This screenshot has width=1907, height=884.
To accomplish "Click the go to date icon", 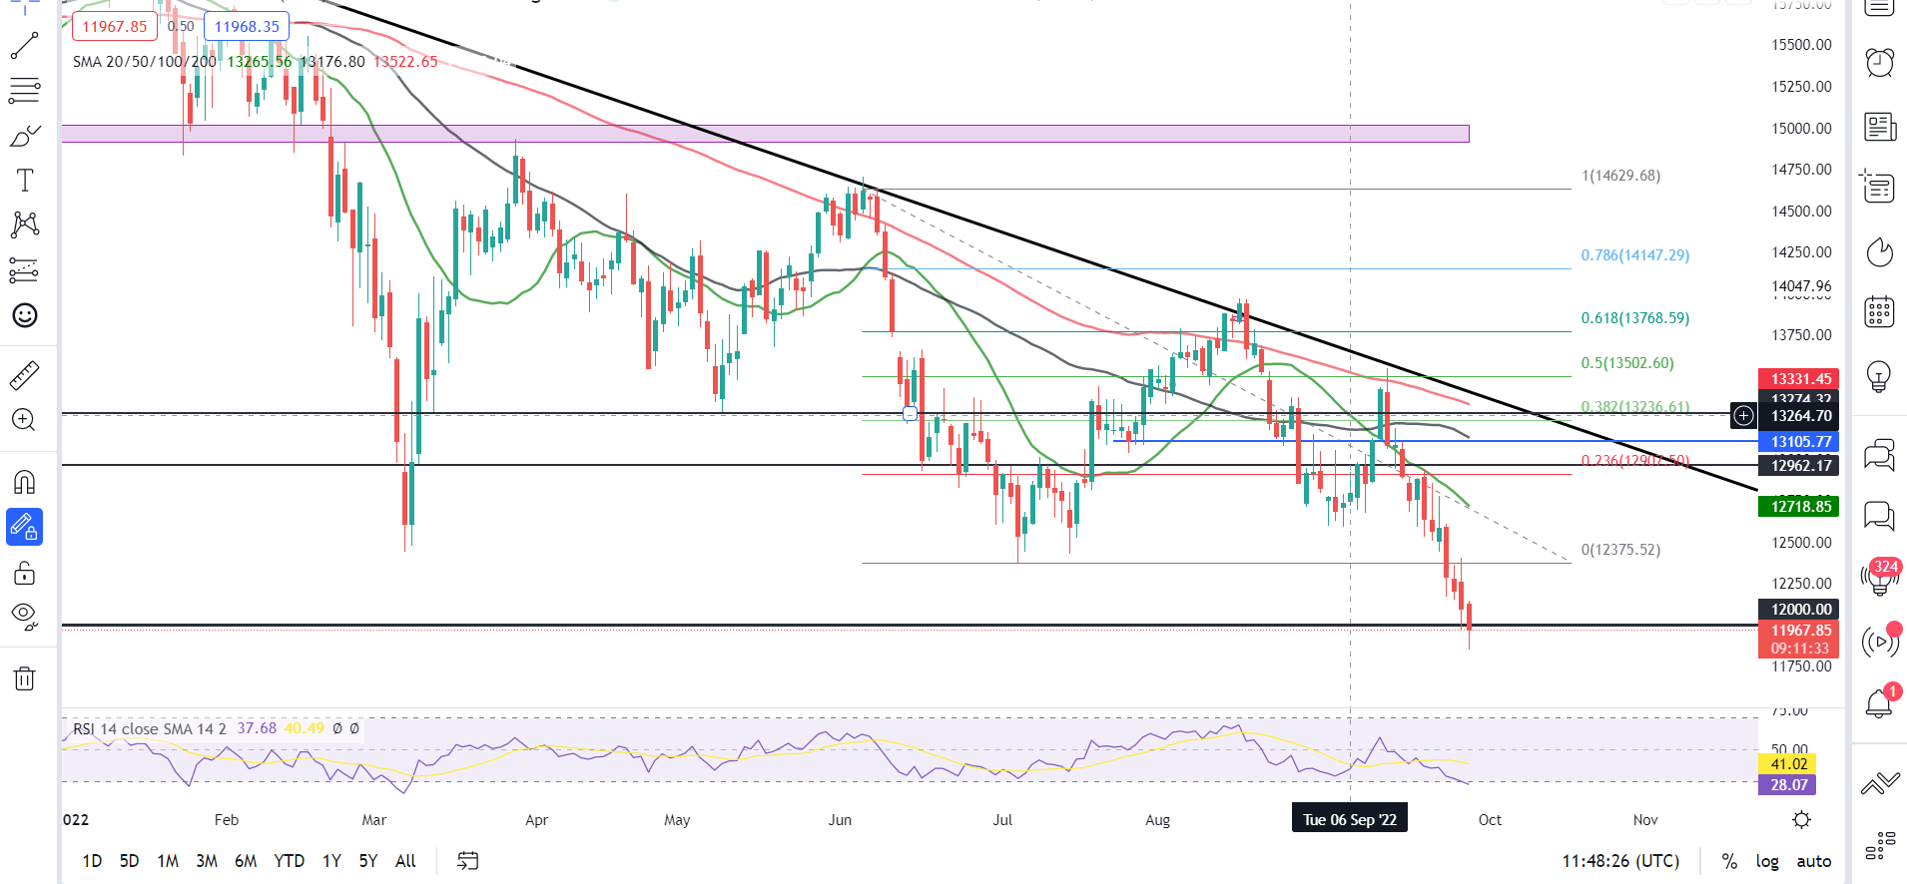I will (467, 860).
